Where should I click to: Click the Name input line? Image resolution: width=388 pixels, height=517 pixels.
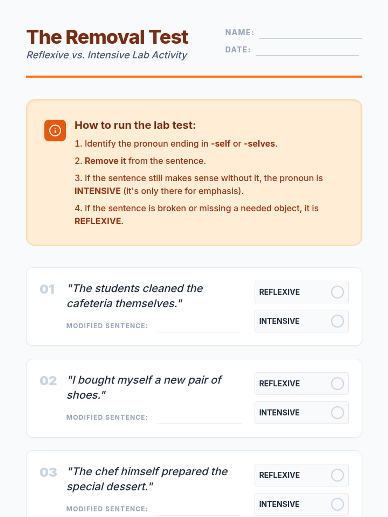coord(310,34)
